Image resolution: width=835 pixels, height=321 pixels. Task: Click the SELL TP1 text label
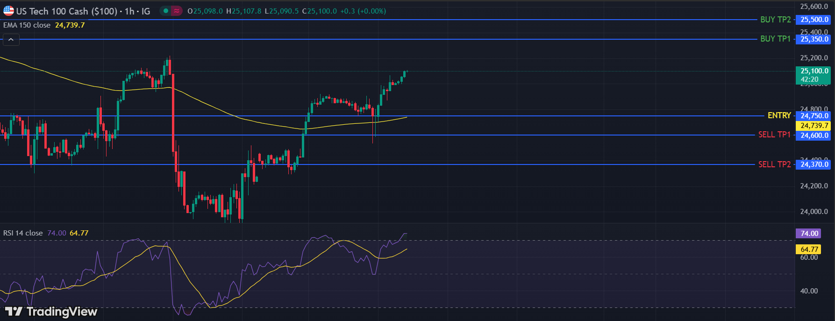tap(774, 135)
